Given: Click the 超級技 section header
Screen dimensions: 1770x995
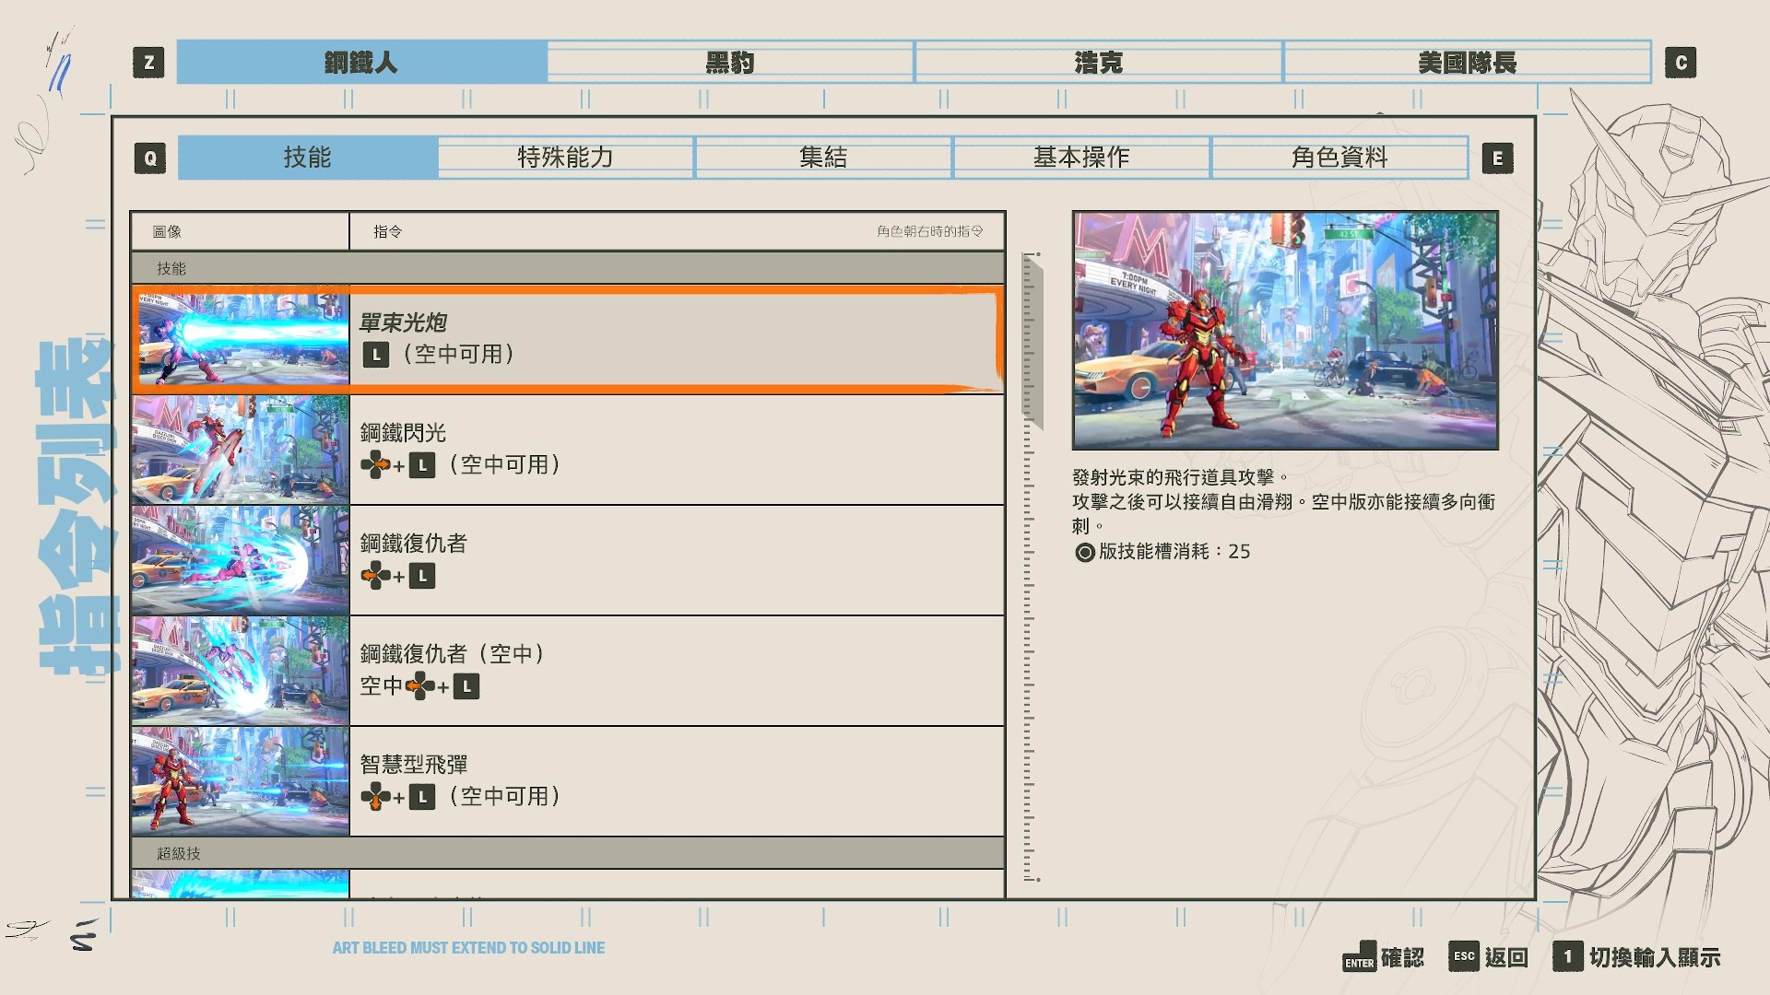Looking at the screenshot, I should pos(568,853).
